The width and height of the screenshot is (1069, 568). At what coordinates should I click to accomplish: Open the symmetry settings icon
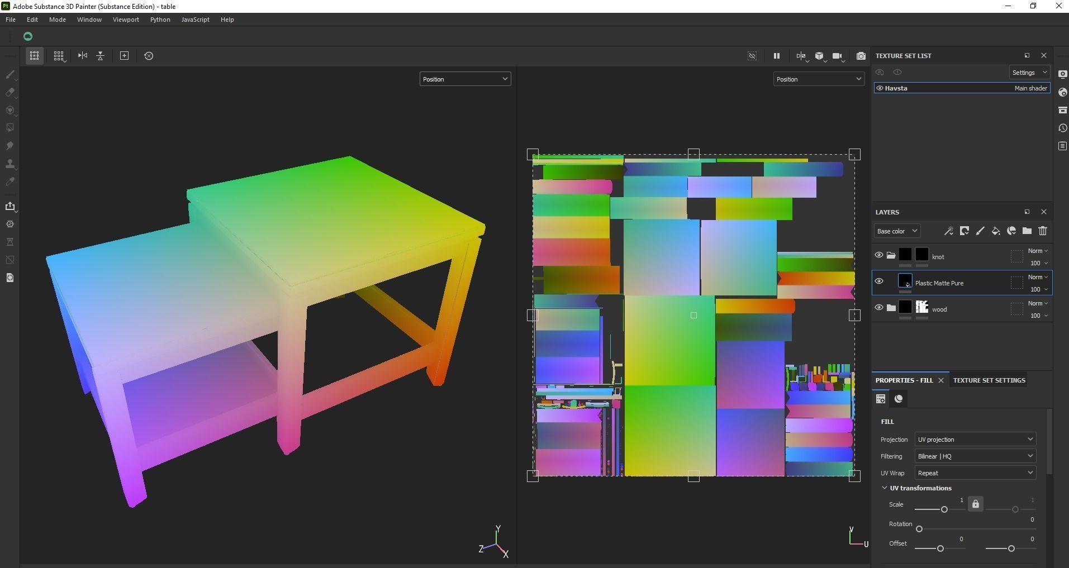[801, 56]
